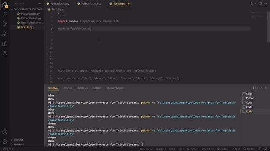Click the colourList comment line 18
Screen dimensions: 270x151
(119, 78)
